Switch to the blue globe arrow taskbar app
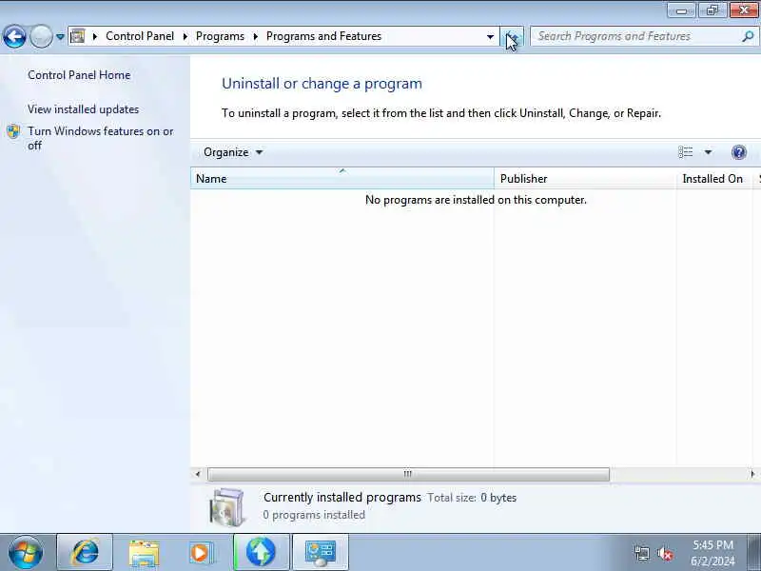 (261, 553)
